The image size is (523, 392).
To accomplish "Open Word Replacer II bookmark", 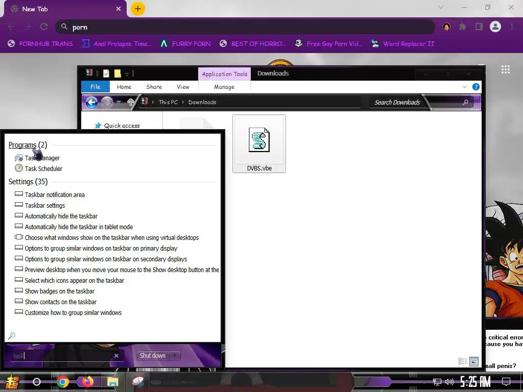I will (x=403, y=44).
